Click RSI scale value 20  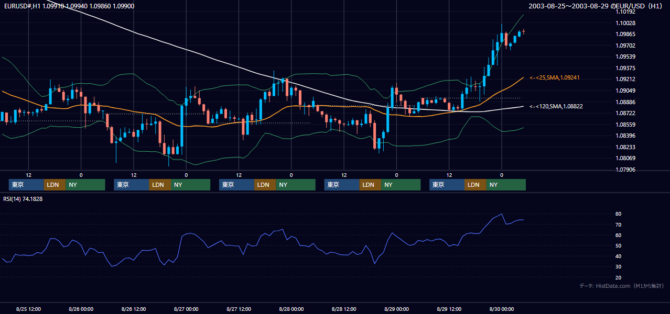tap(619, 277)
